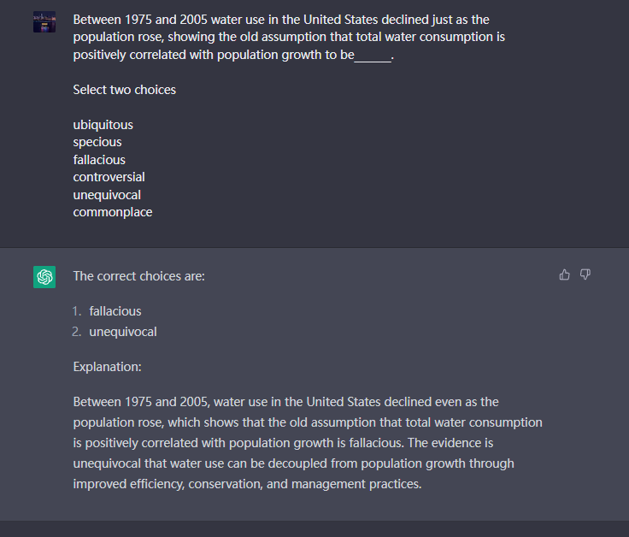This screenshot has width=629, height=537.
Task: Click the thumbs down icon on the response
Action: [x=585, y=274]
